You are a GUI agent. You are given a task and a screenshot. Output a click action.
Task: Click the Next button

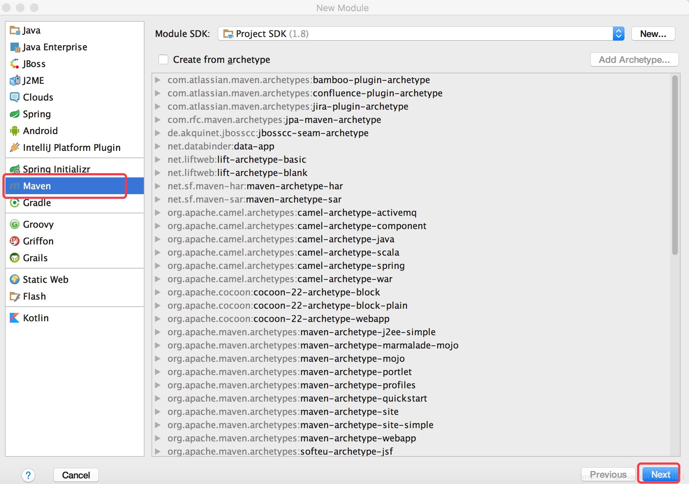click(x=660, y=475)
